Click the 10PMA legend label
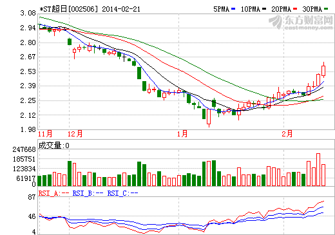The height and width of the screenshot is (235, 335). click(x=251, y=9)
